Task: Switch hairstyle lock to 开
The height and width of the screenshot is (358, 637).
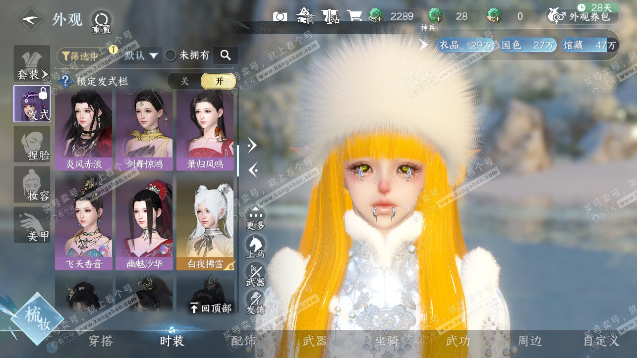Action: pos(219,81)
